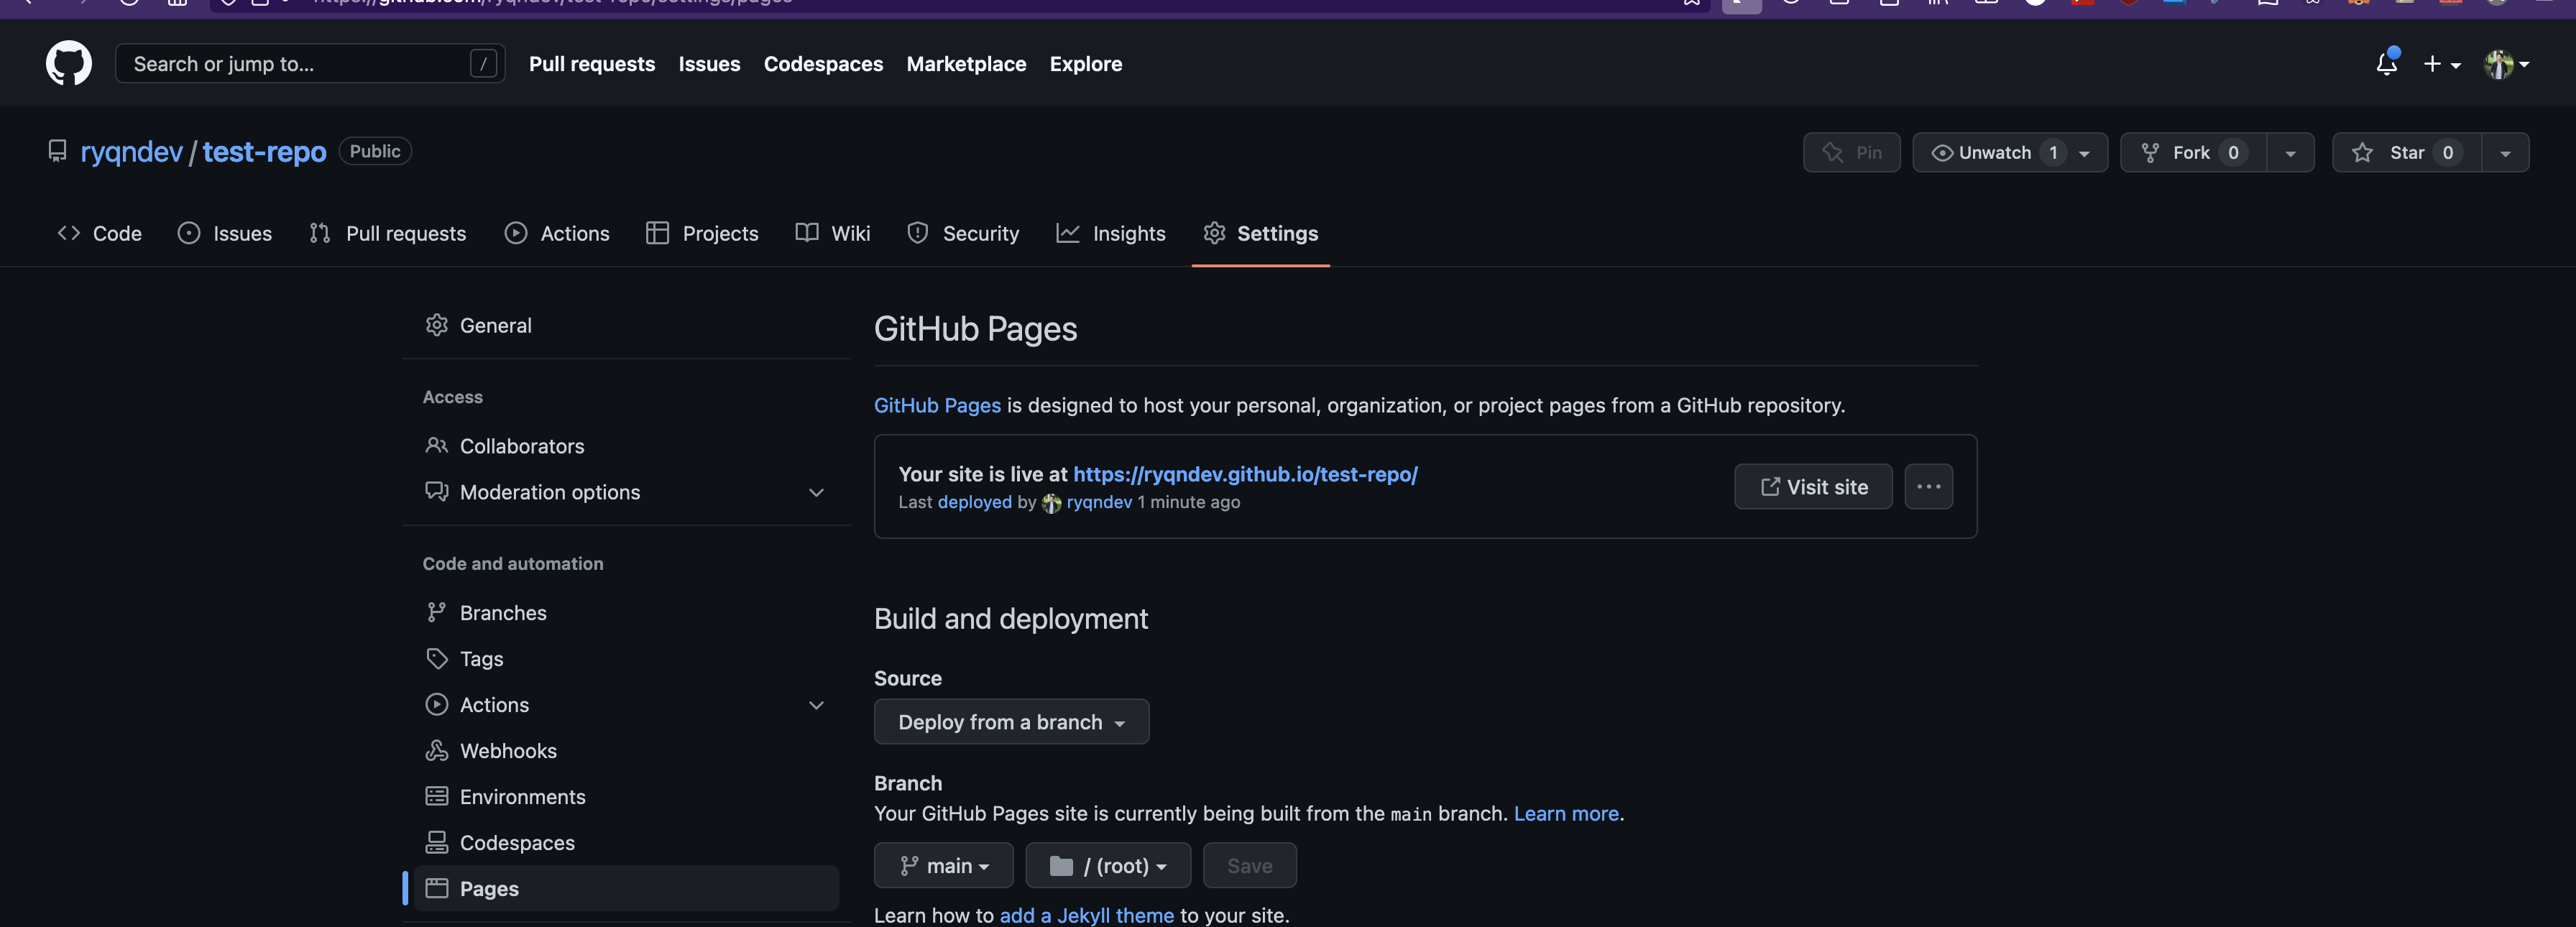Click the Settings tab
This screenshot has width=2576, height=927.
point(1261,233)
